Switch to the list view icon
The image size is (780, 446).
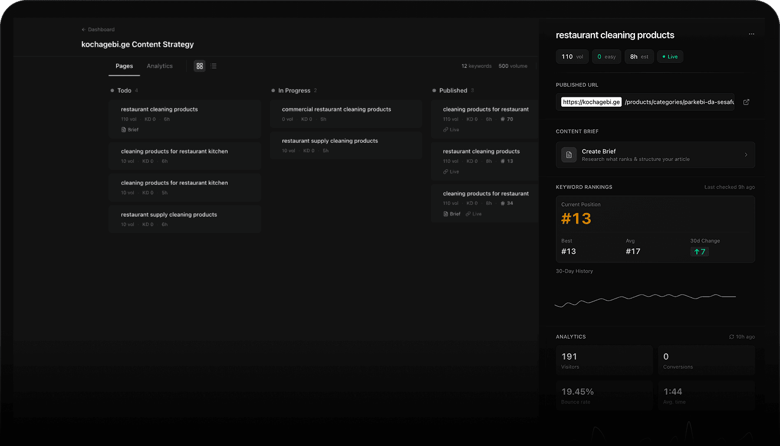(x=213, y=66)
